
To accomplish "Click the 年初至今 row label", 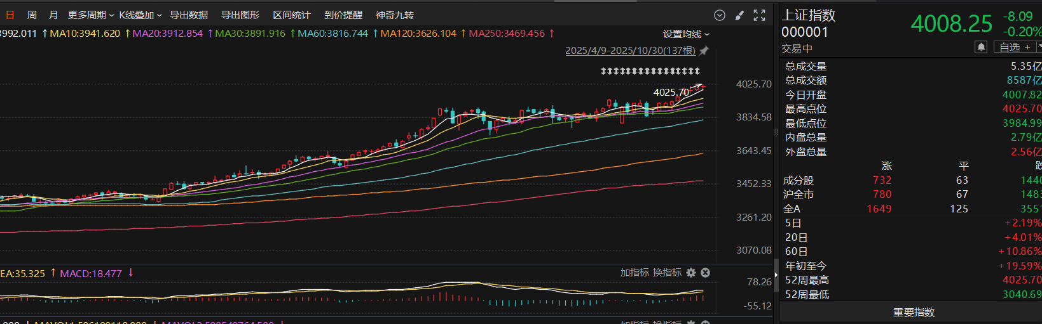I will (805, 266).
